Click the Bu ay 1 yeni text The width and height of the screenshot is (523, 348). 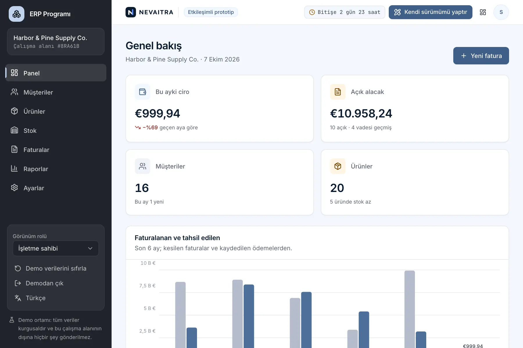(x=149, y=202)
